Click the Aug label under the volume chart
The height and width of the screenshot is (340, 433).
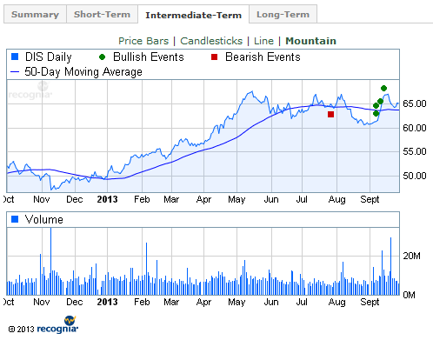click(336, 303)
